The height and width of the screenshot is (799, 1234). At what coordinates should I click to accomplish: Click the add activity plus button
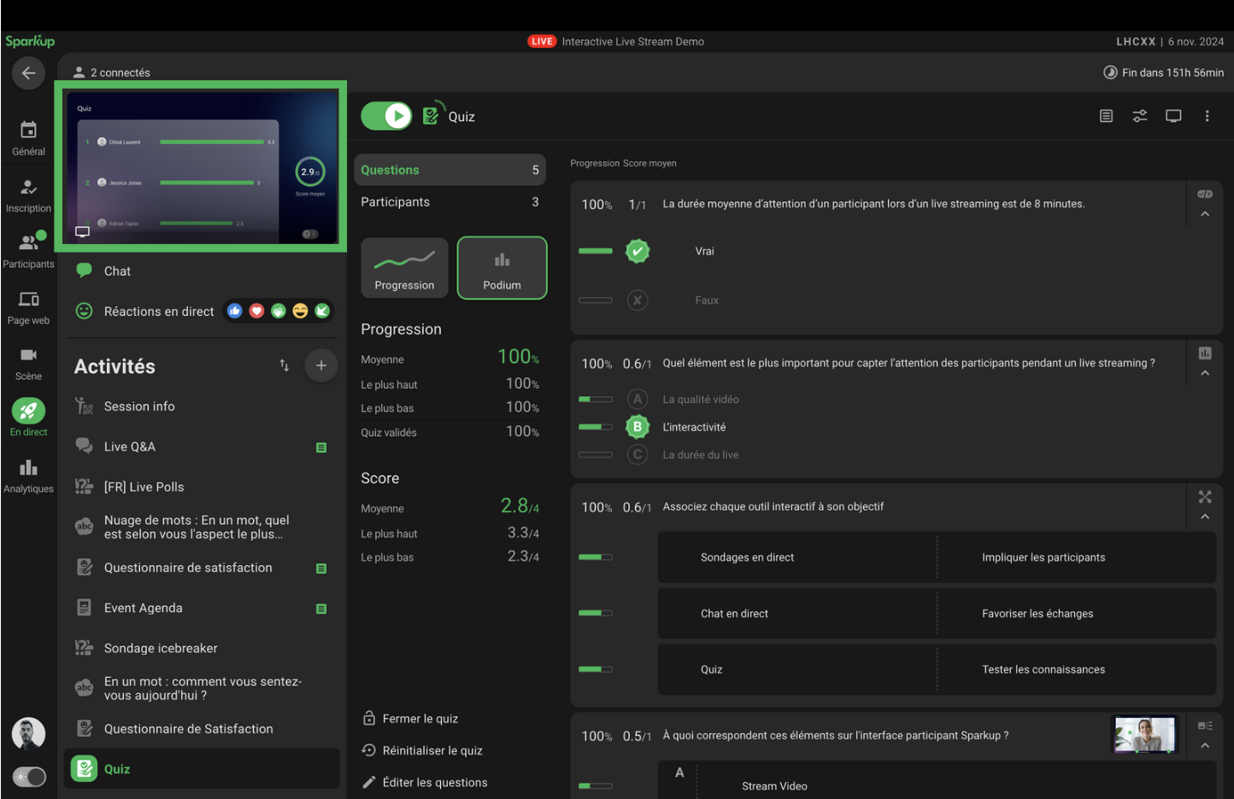click(320, 366)
